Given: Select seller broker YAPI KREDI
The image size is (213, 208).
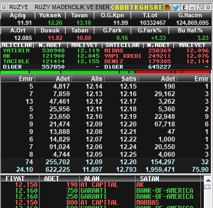Looking at the screenshot, I should pyautogui.click(x=122, y=56).
